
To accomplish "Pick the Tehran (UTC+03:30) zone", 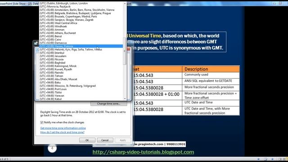I will [x=81, y=76].
